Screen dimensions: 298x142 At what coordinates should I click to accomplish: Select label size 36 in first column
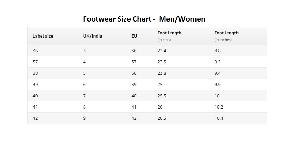coord(35,51)
